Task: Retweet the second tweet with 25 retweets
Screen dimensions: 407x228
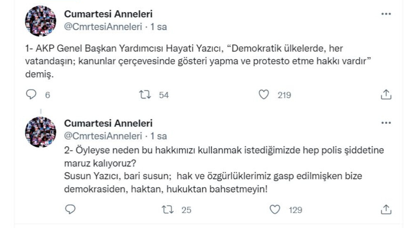Action: [168, 210]
